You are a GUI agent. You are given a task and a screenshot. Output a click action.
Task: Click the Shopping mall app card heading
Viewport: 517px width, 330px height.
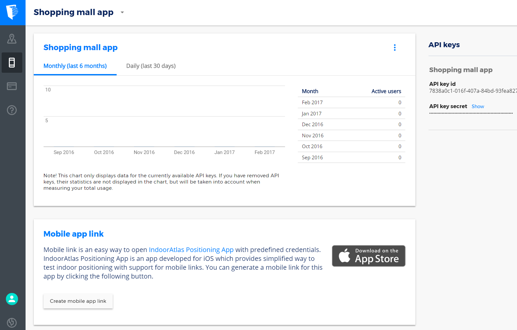[80, 48]
